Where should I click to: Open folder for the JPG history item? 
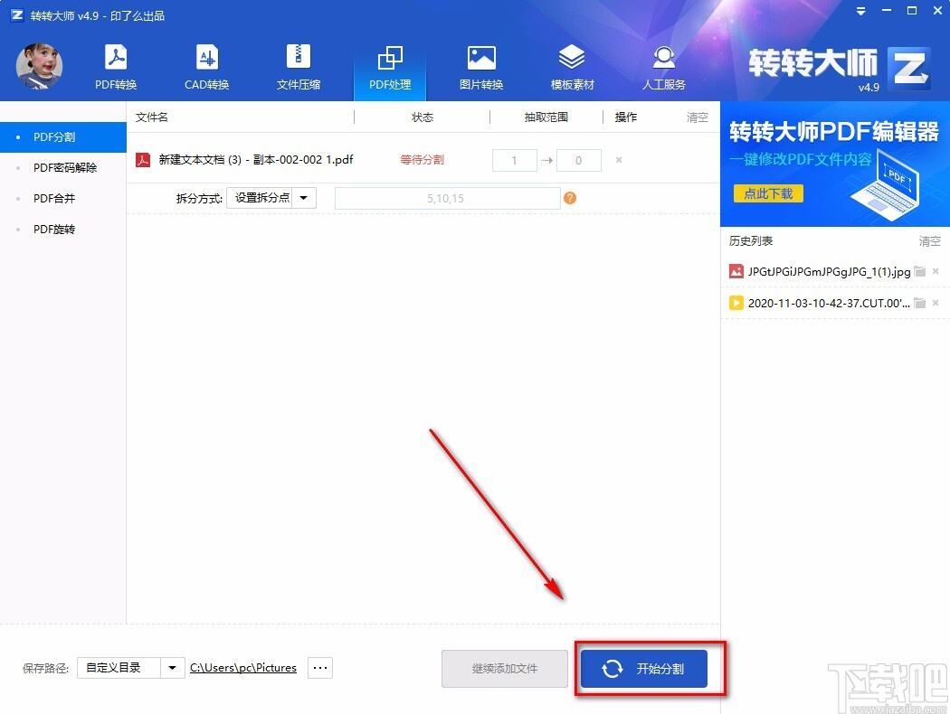point(920,272)
